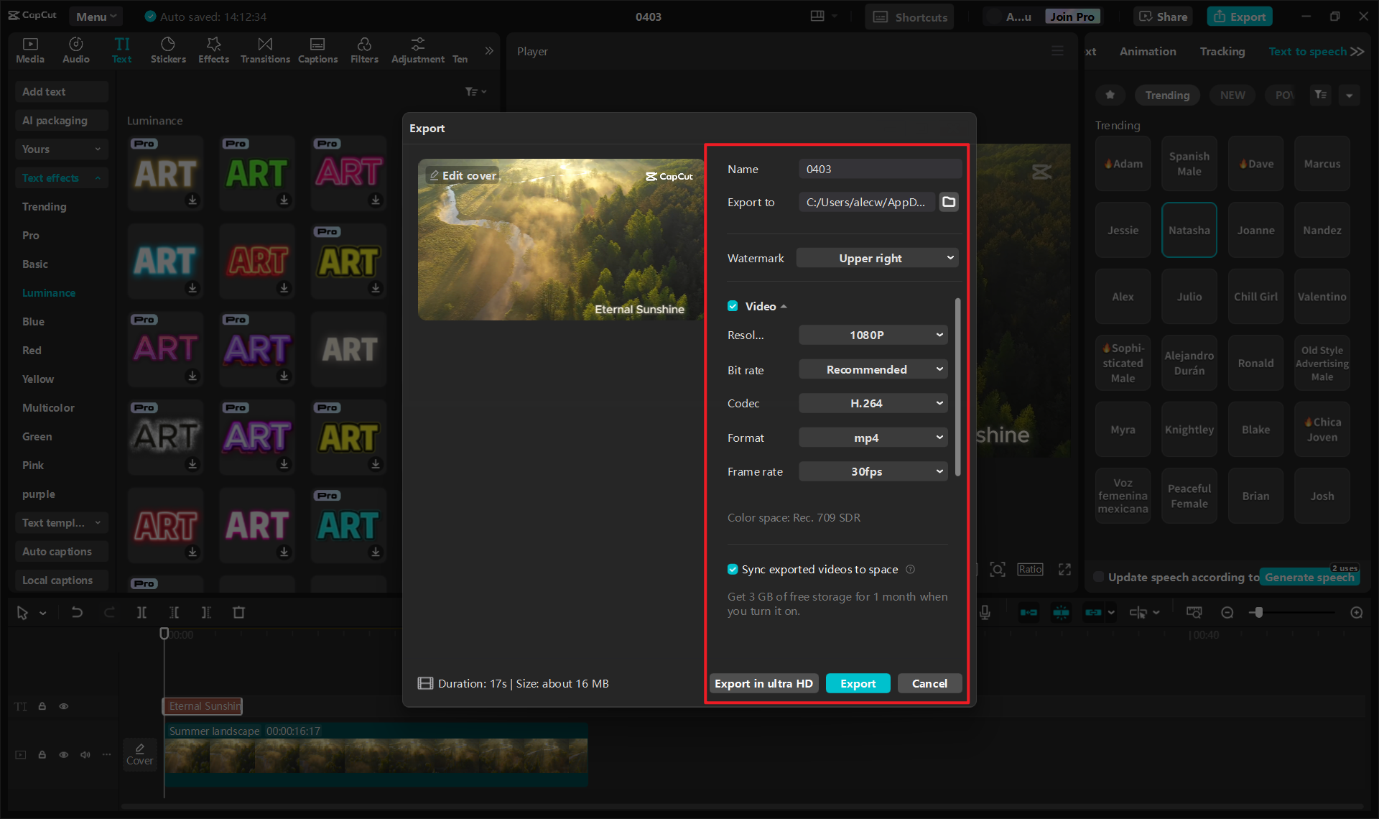Open the Transitions panel

(x=264, y=50)
